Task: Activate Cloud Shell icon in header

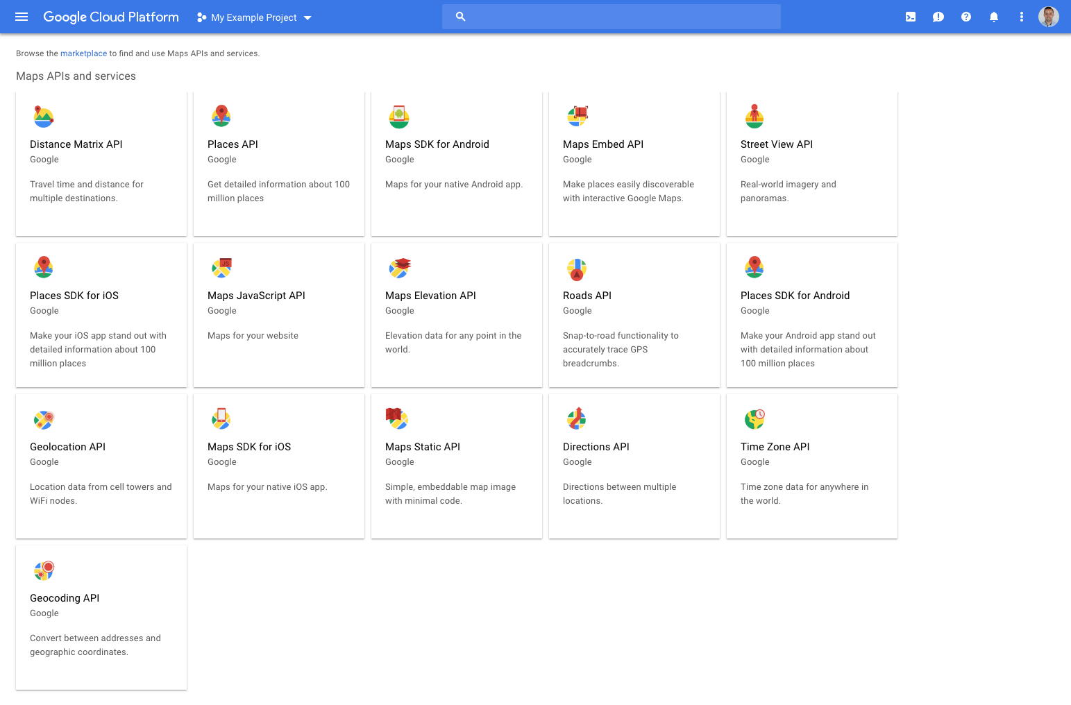Action: [911, 17]
